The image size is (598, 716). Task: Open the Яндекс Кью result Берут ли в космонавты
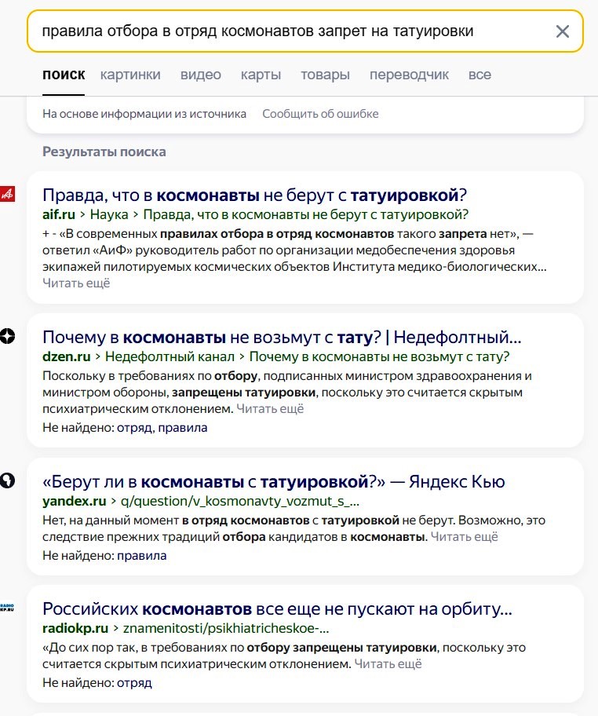(273, 482)
